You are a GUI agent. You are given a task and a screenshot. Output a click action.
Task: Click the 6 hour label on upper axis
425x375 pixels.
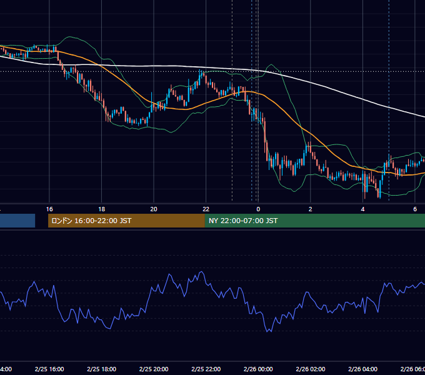[415, 209]
